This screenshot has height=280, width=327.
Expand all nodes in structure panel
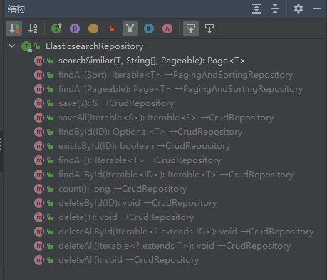coord(256,9)
